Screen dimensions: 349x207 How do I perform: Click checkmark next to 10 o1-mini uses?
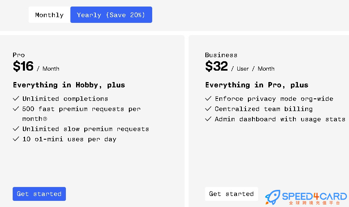16,139
